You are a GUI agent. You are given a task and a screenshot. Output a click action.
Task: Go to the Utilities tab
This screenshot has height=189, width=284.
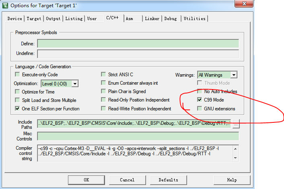pos(194,18)
